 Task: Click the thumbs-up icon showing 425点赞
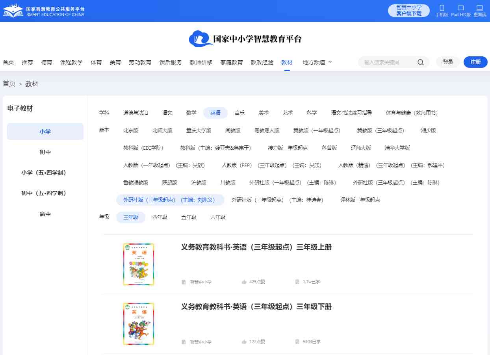[x=244, y=282]
